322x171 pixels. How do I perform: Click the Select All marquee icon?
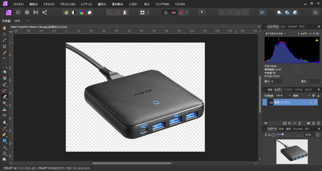(110, 13)
